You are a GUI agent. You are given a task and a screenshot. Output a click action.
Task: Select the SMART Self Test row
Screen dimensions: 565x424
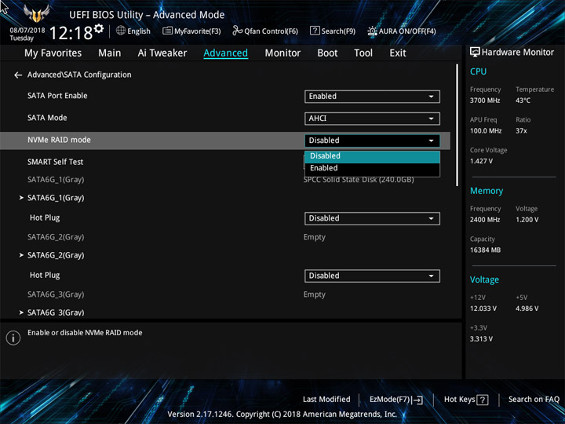[x=55, y=162]
